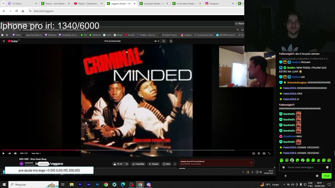This screenshot has height=188, width=335.
Task: Pick the purple-glasses headphone emote
Action: [292, 160]
